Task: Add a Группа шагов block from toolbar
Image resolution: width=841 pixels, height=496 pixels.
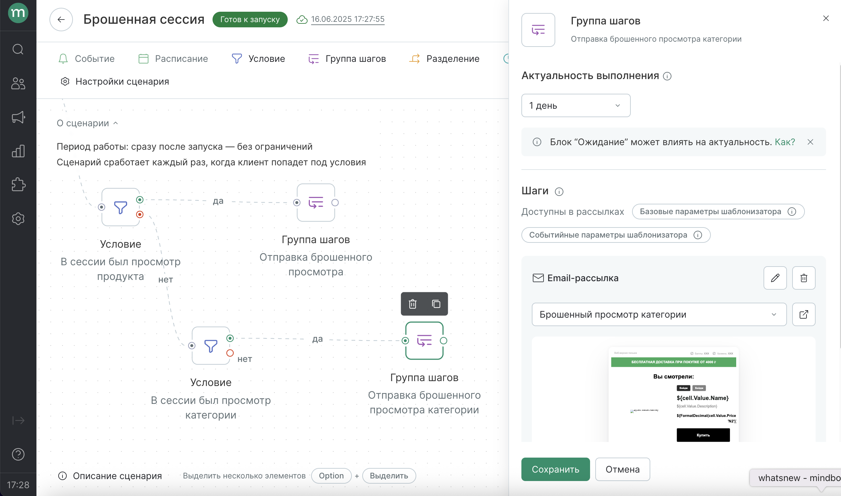Action: (347, 59)
